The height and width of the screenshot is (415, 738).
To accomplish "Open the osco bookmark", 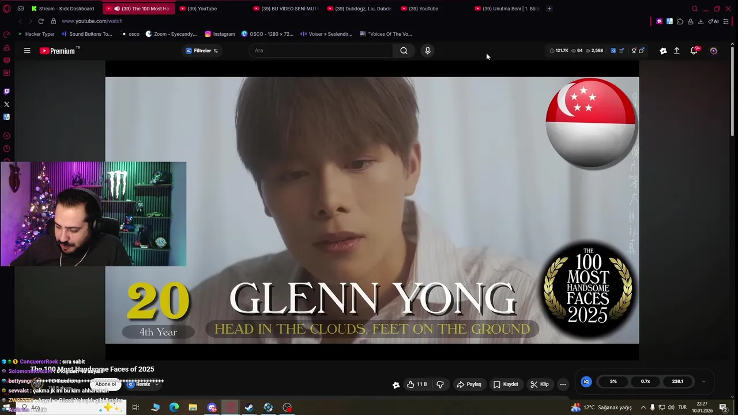I will tap(130, 34).
